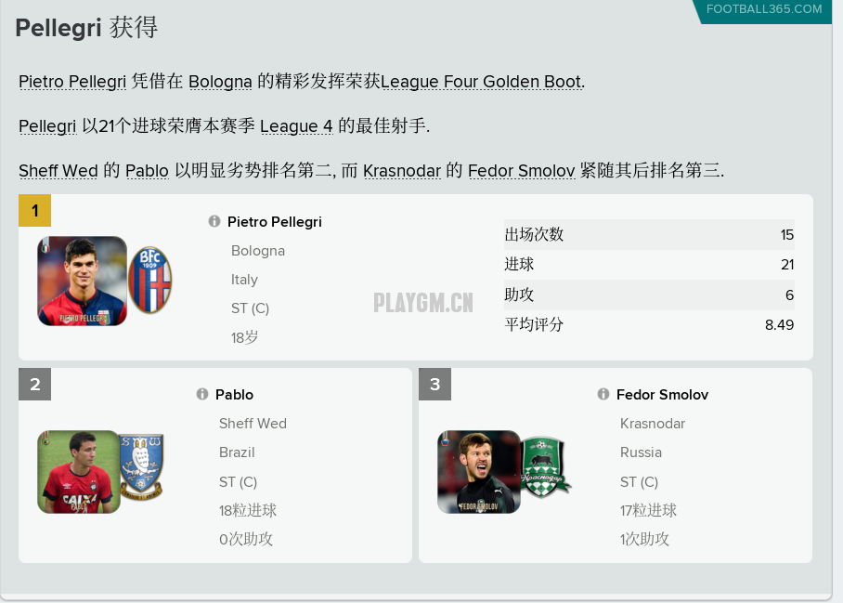The height and width of the screenshot is (603, 843).
Task: Open Pablo's player portrait photo
Action: point(79,472)
